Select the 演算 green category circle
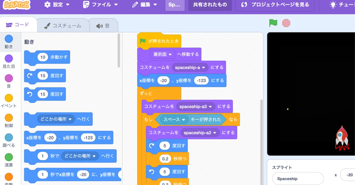Image resolution: width=355 pixels, height=185 pixels. (9, 157)
